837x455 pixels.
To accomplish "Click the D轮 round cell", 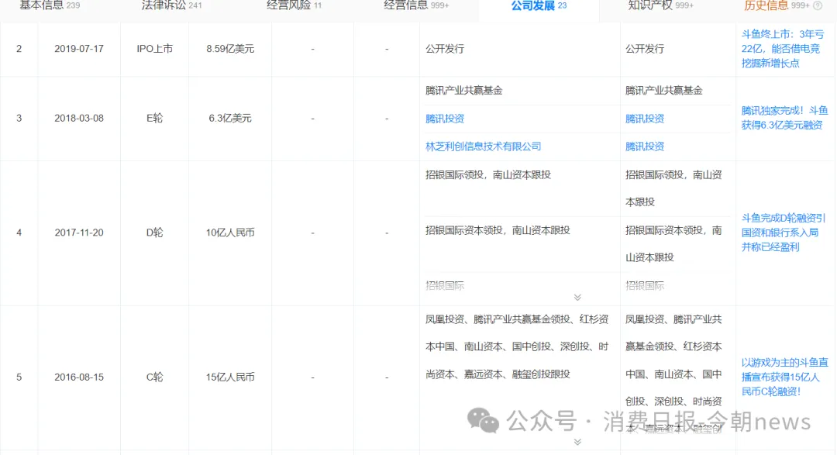I will tap(155, 233).
